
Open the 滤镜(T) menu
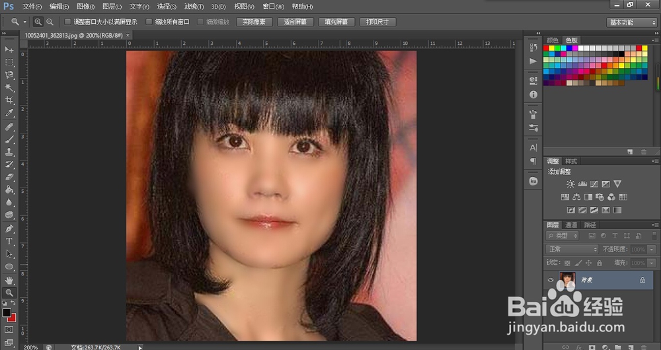pos(194,7)
